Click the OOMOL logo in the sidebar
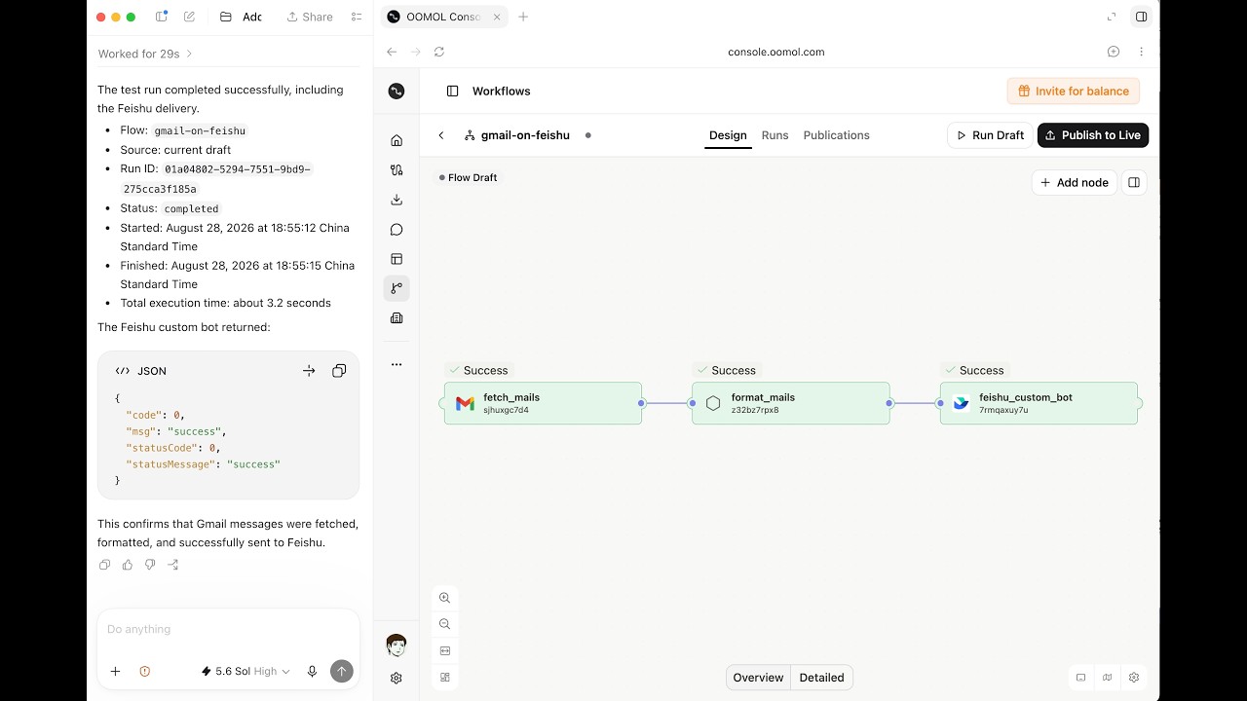 coord(397,91)
